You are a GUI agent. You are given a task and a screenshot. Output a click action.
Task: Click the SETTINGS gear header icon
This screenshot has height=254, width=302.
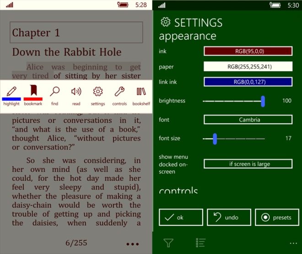[166, 22]
